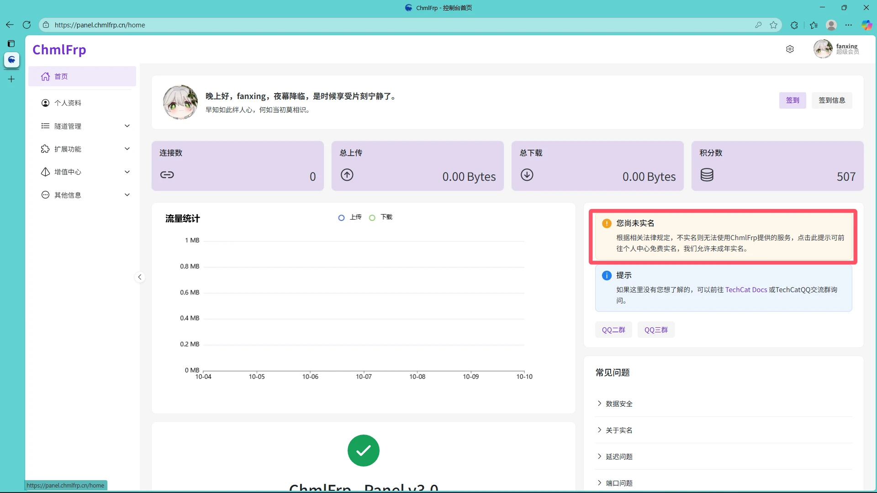Click the browser address bar
This screenshot has width=877, height=493.
tap(183, 25)
